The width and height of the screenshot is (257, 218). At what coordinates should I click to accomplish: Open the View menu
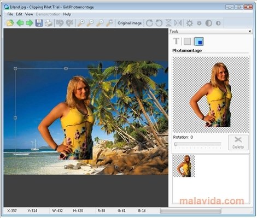pyautogui.click(x=29, y=14)
